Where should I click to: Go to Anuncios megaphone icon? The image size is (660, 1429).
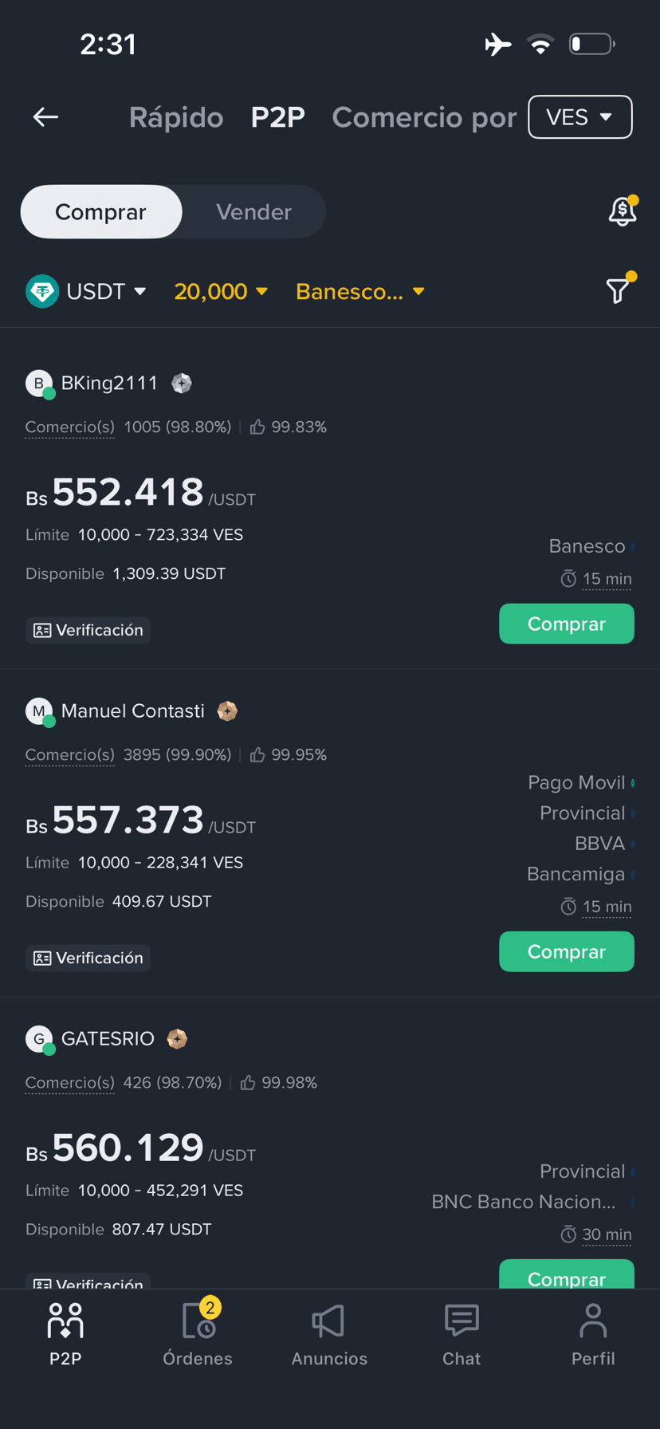click(329, 1335)
